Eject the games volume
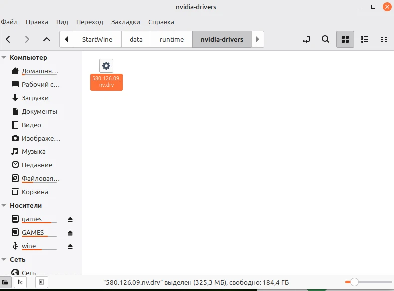The image size is (394, 291). [x=70, y=219]
